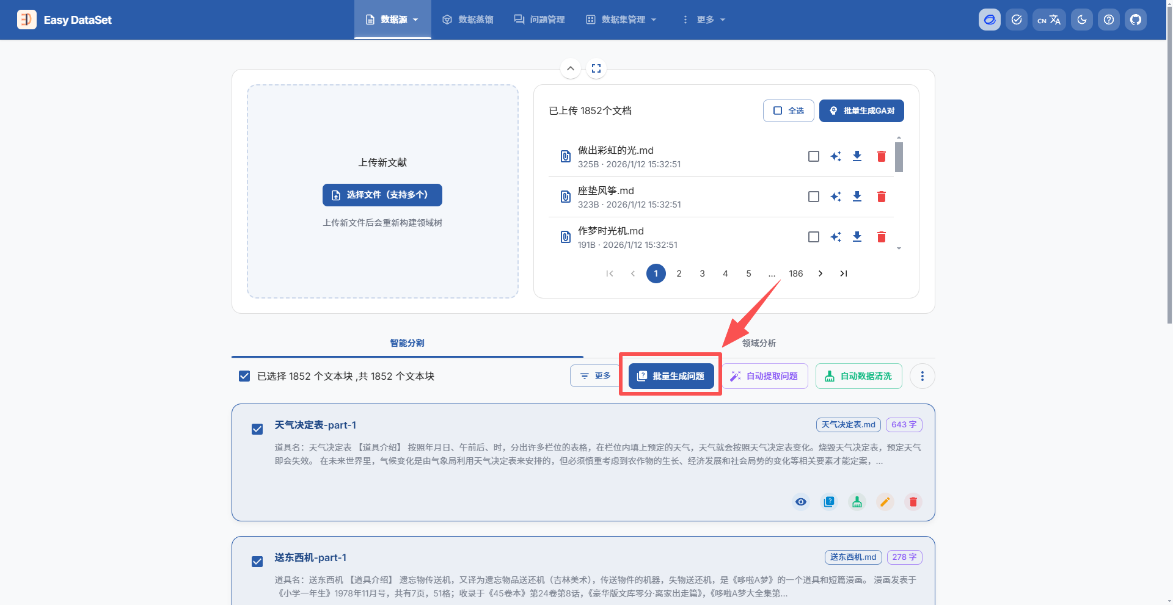Check the box for 座垫风筝.md
This screenshot has width=1173, height=605.
click(814, 197)
